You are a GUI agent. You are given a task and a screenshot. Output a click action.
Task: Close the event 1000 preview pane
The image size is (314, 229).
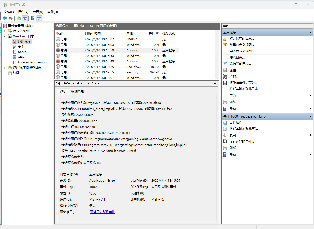tap(215, 83)
